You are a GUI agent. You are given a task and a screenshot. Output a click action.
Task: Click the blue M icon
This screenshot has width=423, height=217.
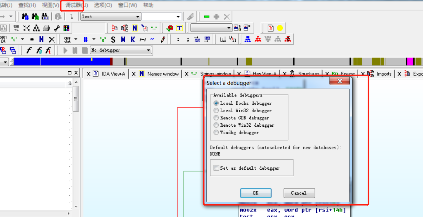coord(123,39)
